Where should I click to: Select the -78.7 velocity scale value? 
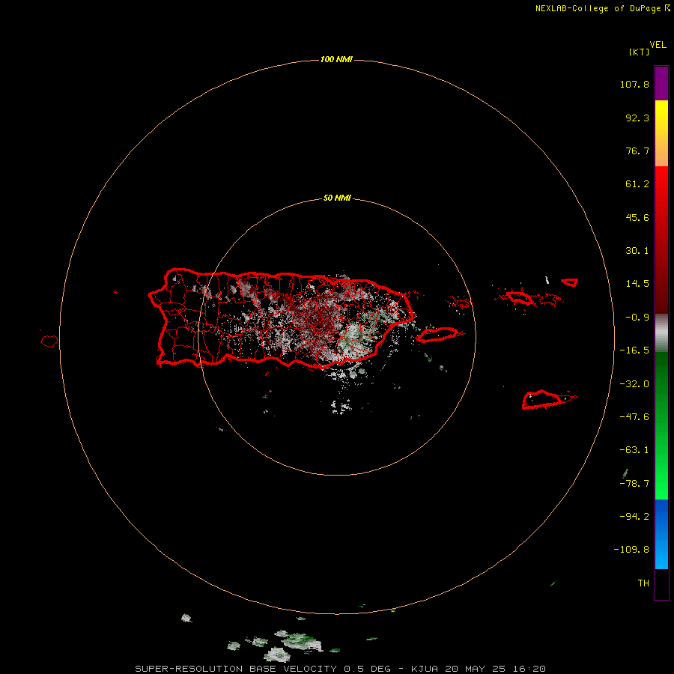634,484
